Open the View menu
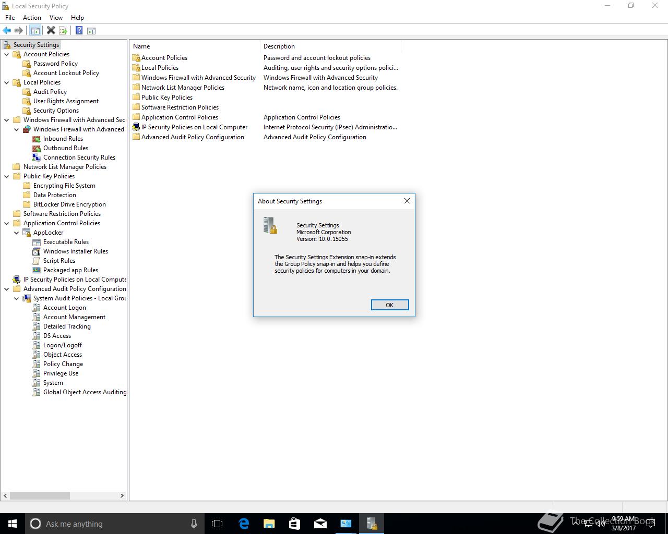Viewport: 668px width, 534px height. pos(56,18)
